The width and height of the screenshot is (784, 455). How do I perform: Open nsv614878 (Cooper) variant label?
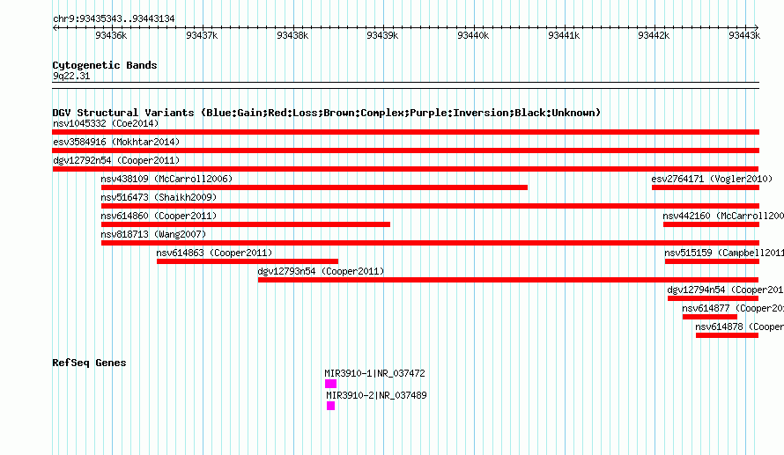[739, 327]
